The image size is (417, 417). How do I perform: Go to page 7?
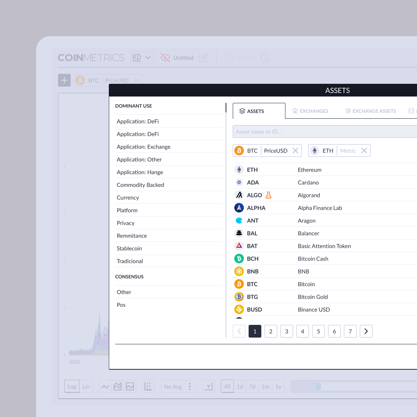(350, 331)
